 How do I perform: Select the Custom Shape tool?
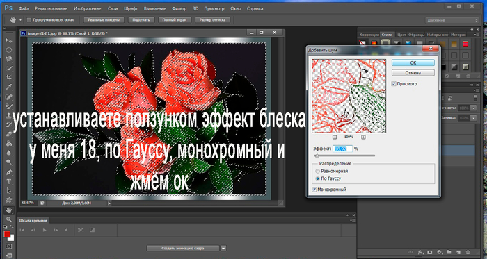click(9, 200)
